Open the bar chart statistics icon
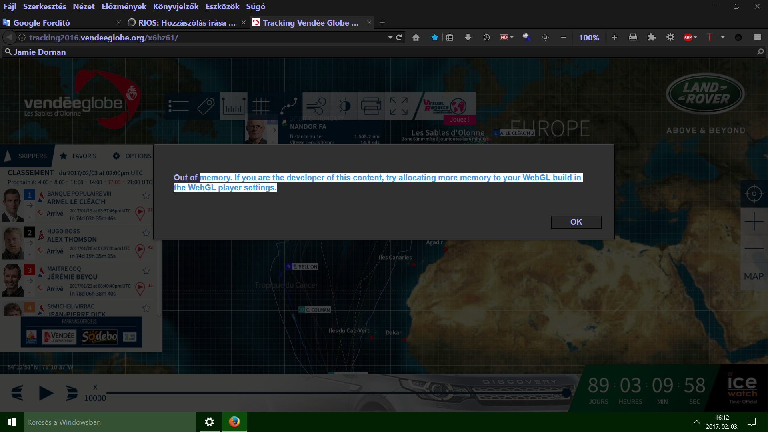The image size is (768, 432). 234,106
